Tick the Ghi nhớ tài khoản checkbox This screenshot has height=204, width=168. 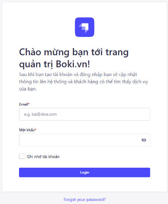tap(22, 156)
